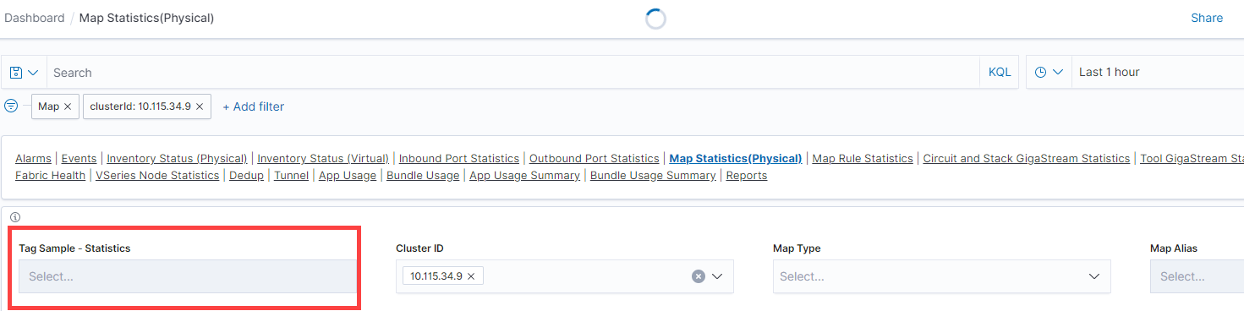1244x311 pixels.
Task: Remove the Map filter pill
Action: [68, 106]
